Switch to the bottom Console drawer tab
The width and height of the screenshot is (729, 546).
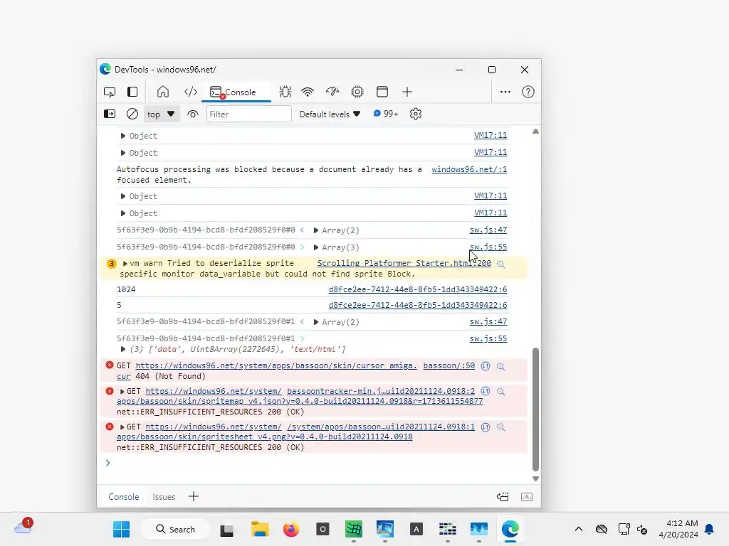coord(124,497)
